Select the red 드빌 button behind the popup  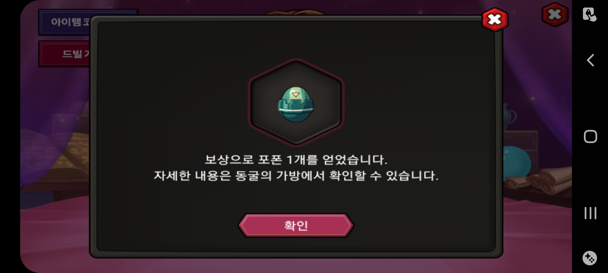pyautogui.click(x=64, y=54)
